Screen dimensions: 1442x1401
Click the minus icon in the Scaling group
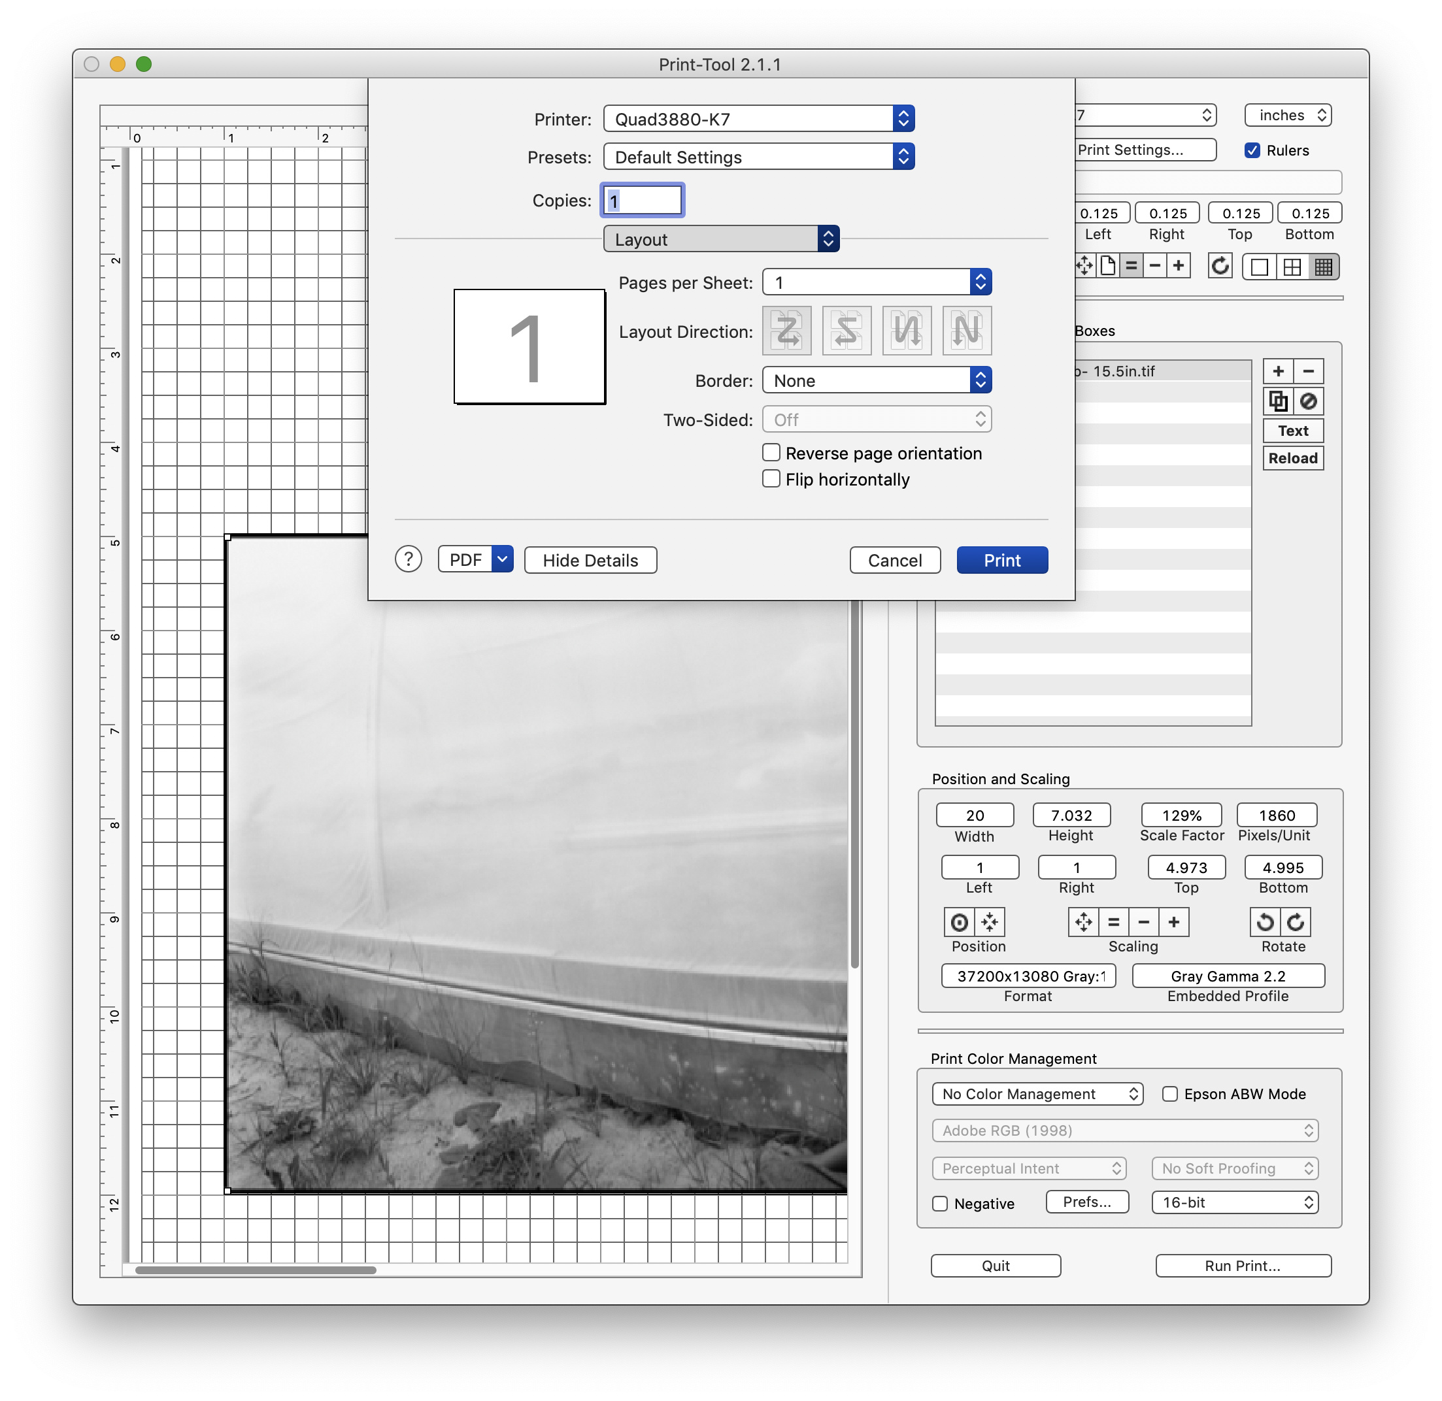[1144, 922]
